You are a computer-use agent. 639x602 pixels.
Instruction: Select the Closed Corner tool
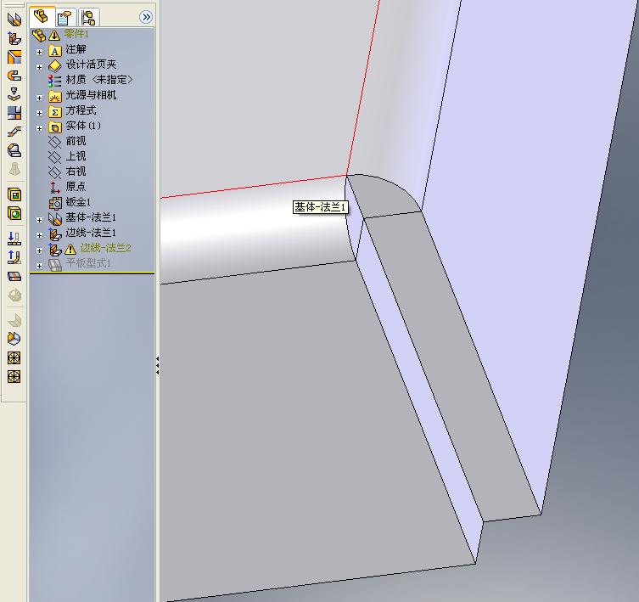pos(14,113)
